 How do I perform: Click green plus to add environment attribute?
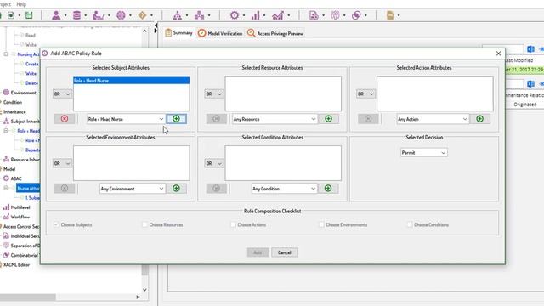point(176,189)
